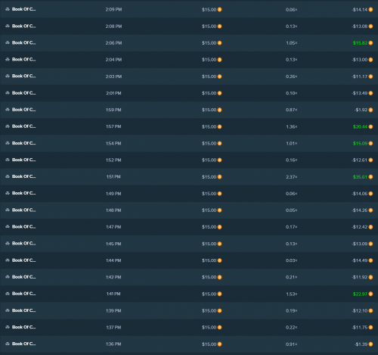Click the -$12.42 payout amount

[360, 227]
